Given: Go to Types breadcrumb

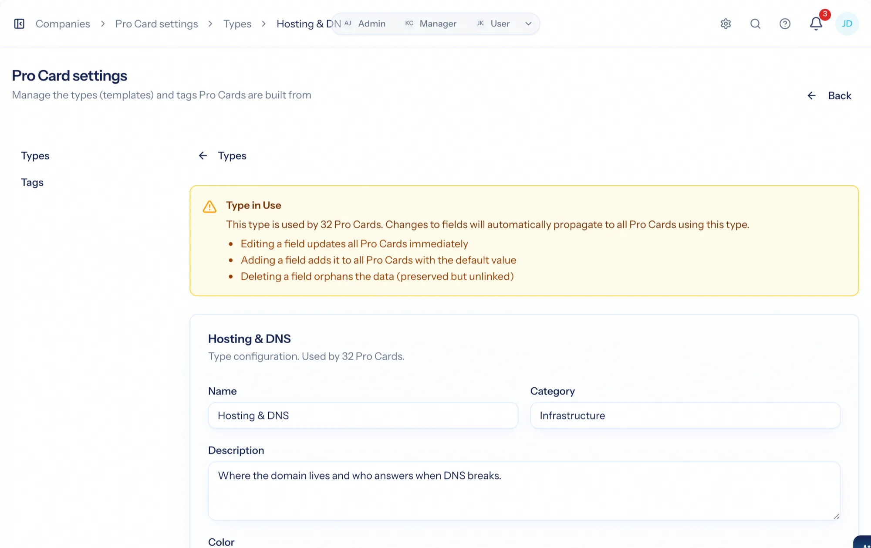Looking at the screenshot, I should [237, 24].
